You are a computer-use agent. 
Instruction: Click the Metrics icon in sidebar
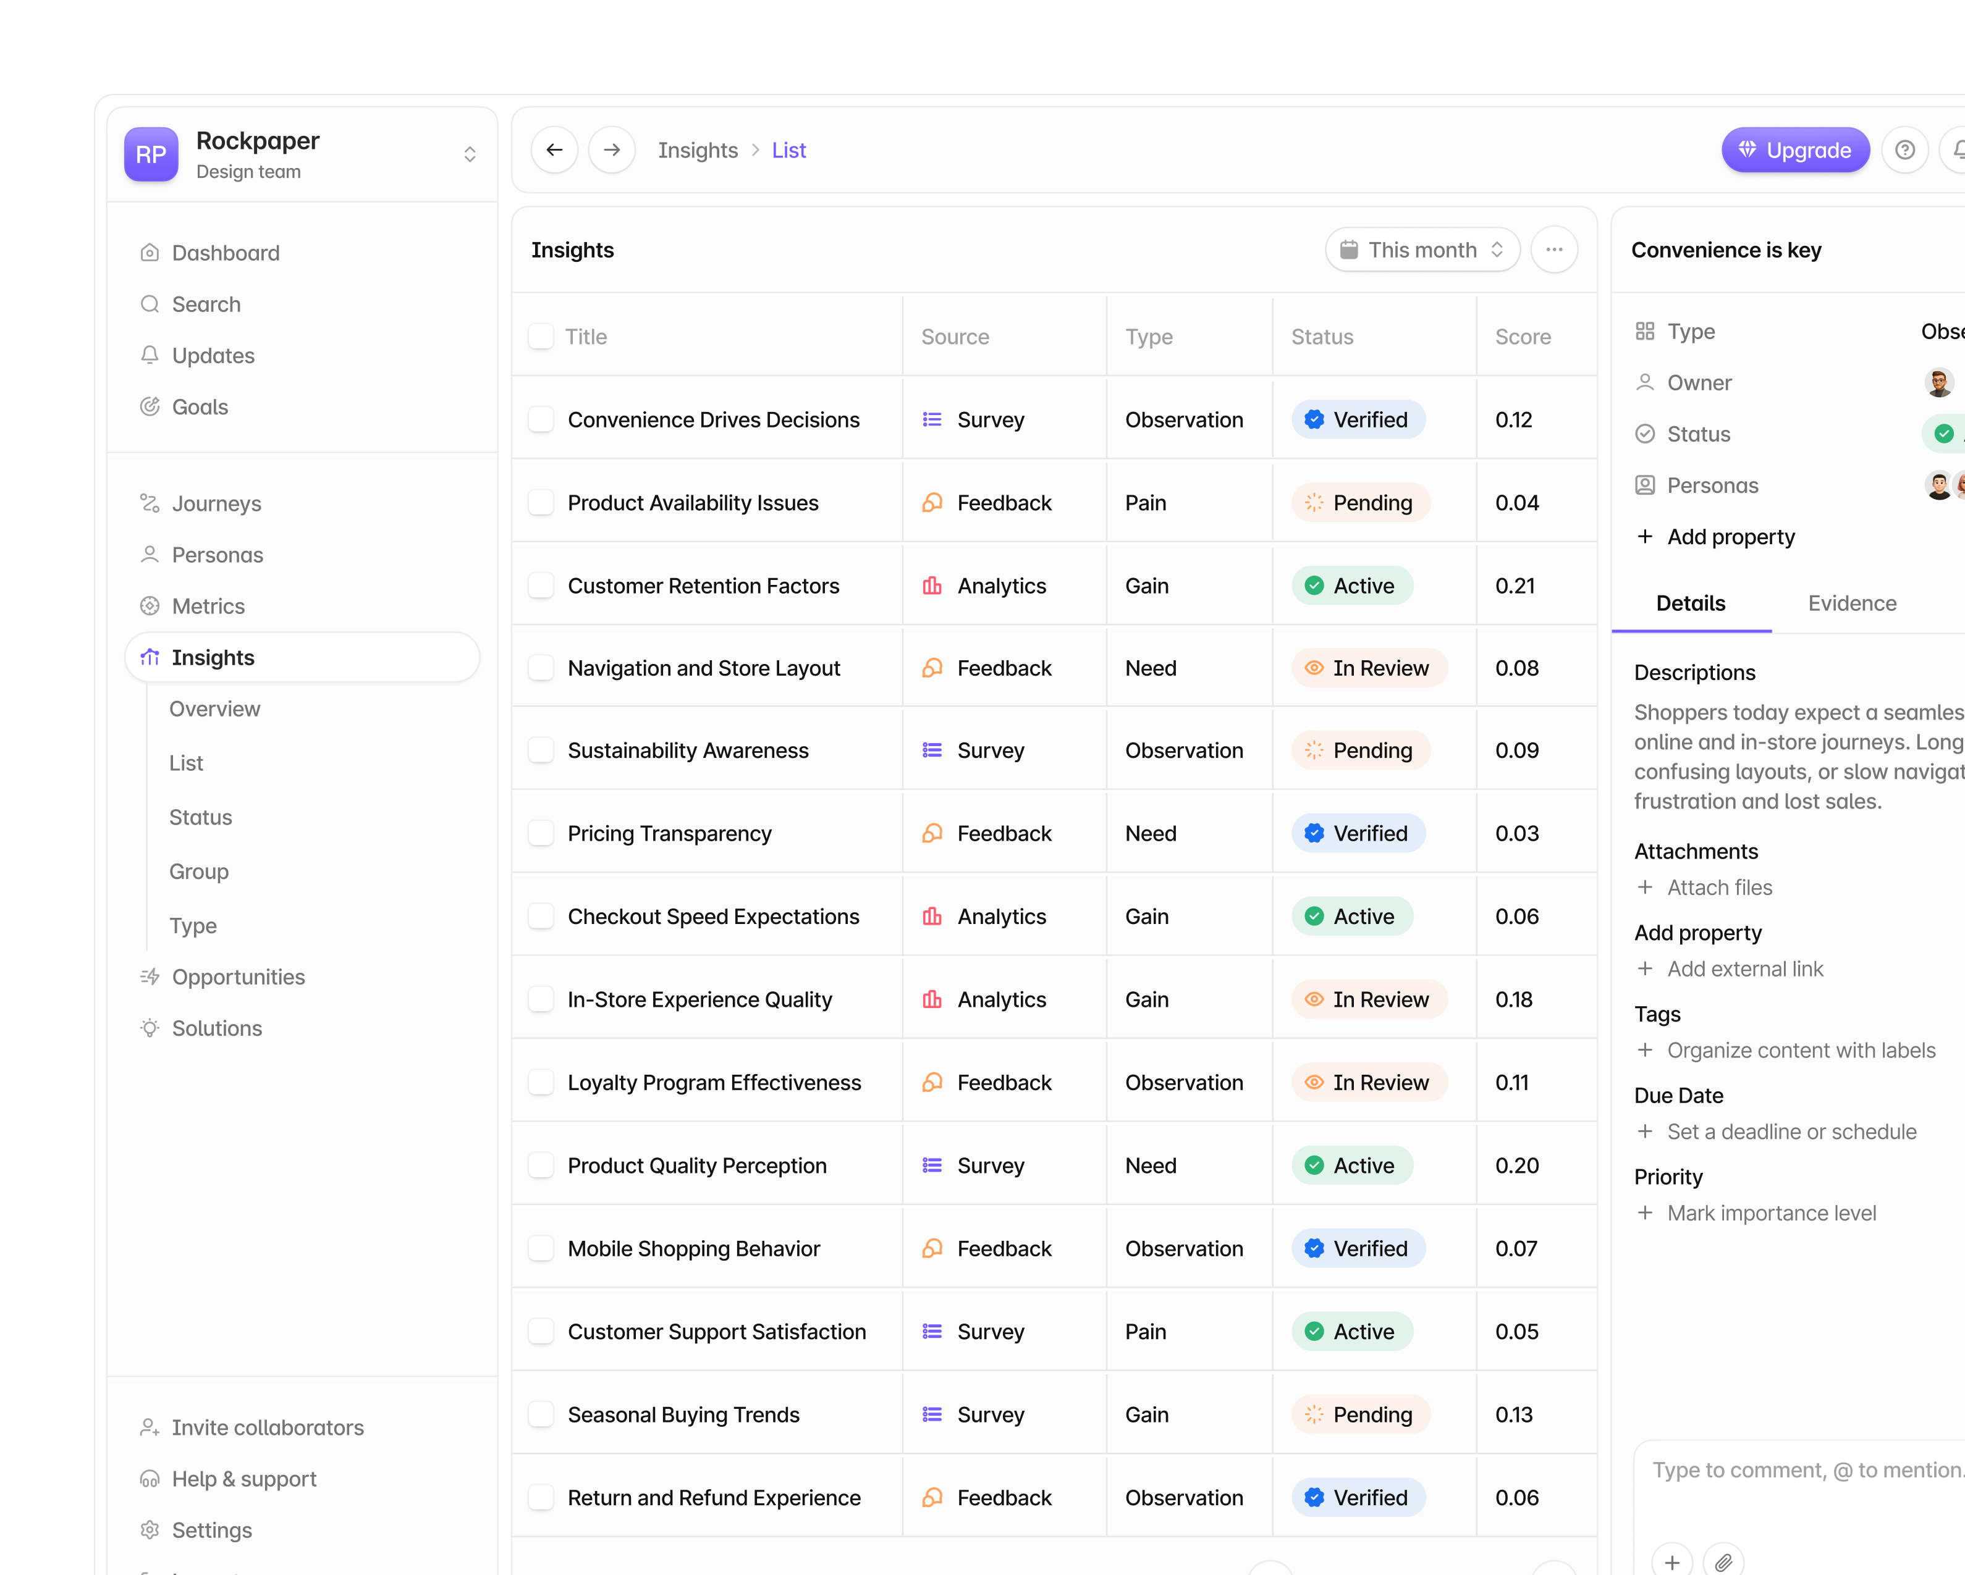pyautogui.click(x=150, y=606)
